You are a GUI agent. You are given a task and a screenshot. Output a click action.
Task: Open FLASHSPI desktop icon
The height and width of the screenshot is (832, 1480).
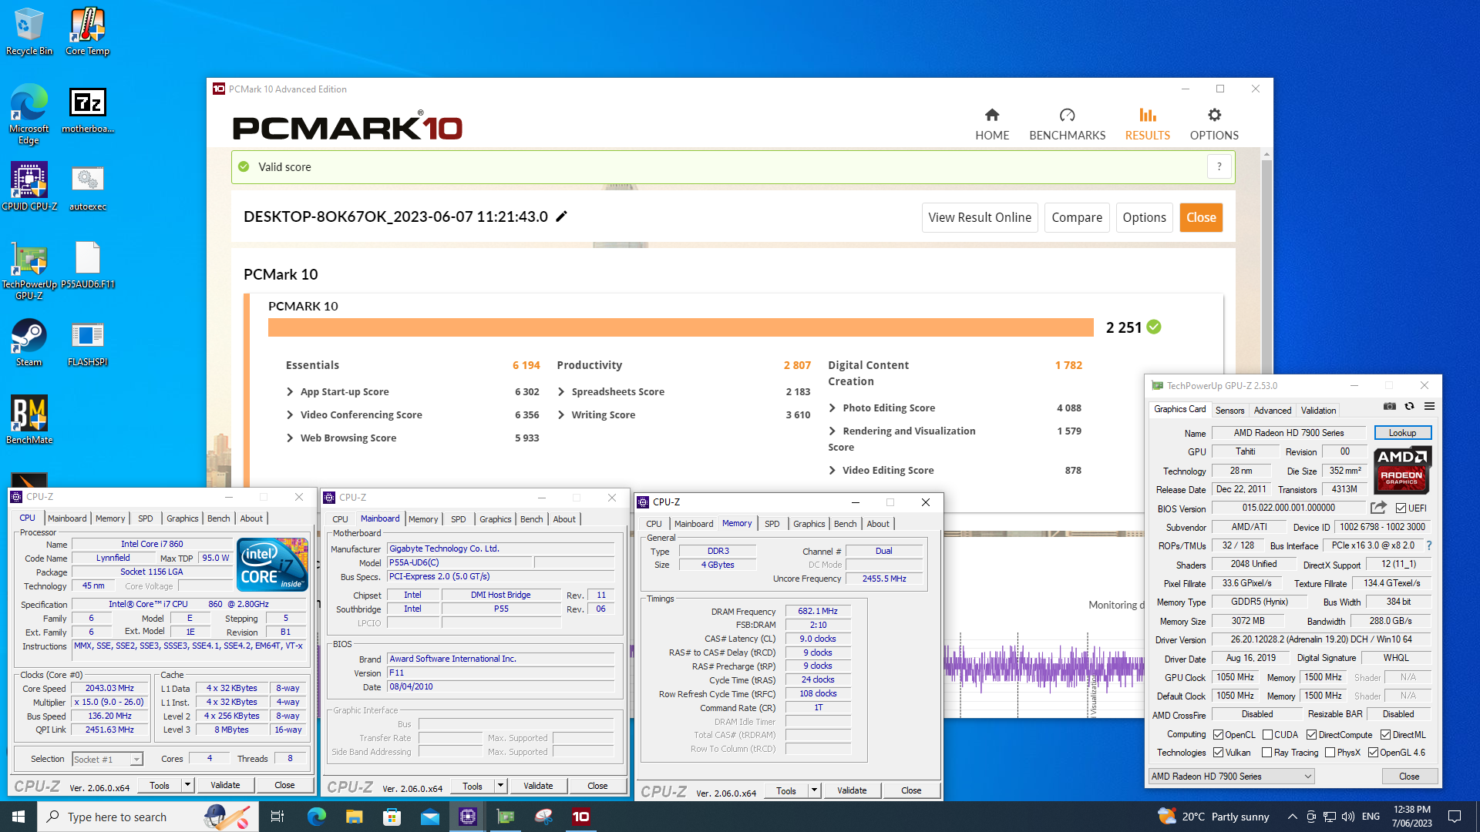(x=88, y=342)
